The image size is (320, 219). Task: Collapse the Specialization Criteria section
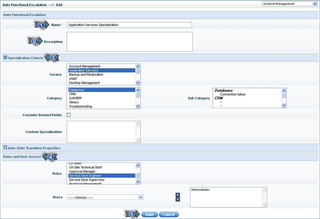(5, 58)
